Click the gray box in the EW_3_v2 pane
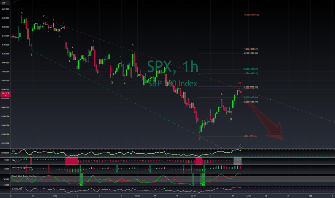 click(x=237, y=161)
